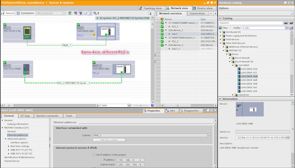Click catalog search down icon

[286, 23]
